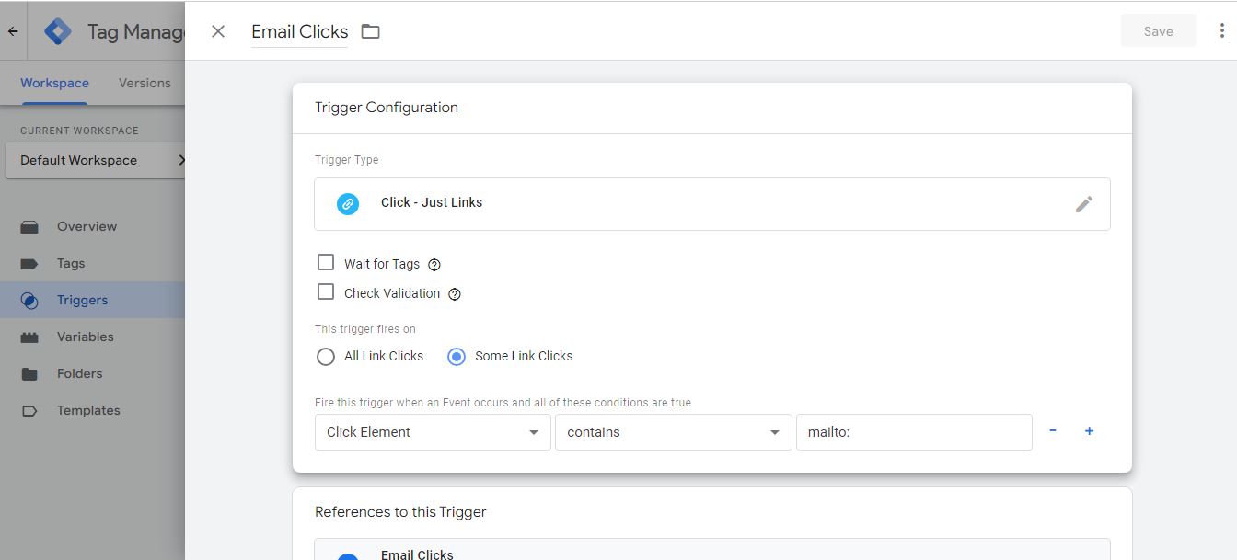This screenshot has height=560, width=1237.
Task: Click the help icon next to Check Validation
Action: click(454, 294)
